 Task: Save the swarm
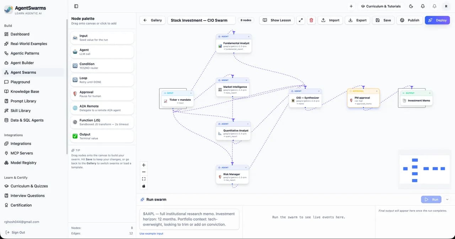click(x=383, y=20)
